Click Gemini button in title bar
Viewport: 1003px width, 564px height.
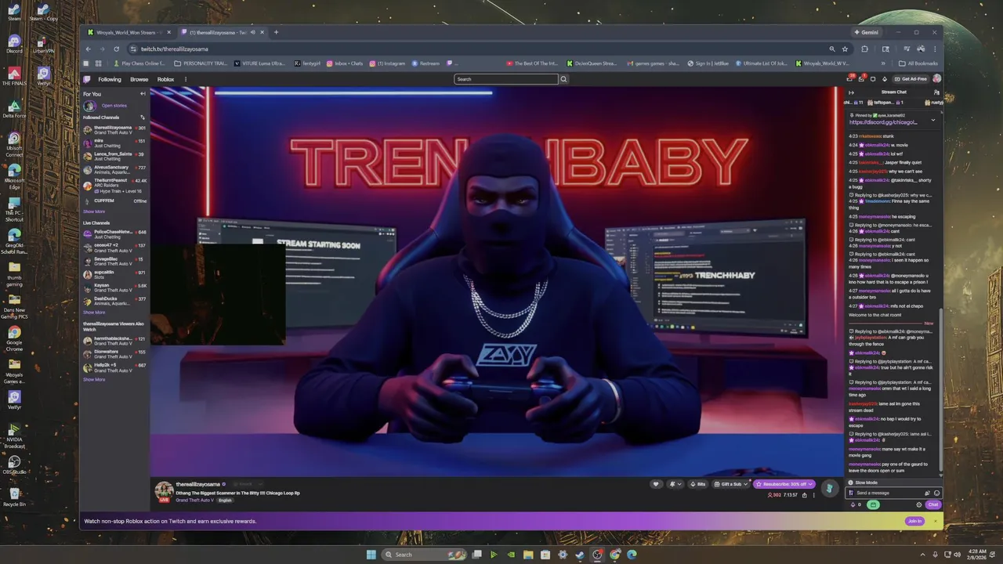[x=867, y=32]
